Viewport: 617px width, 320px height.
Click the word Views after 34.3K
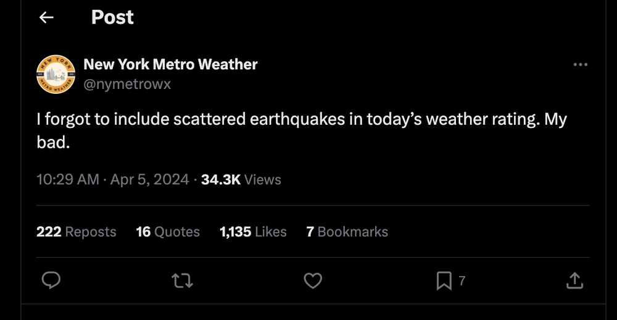pyautogui.click(x=263, y=180)
